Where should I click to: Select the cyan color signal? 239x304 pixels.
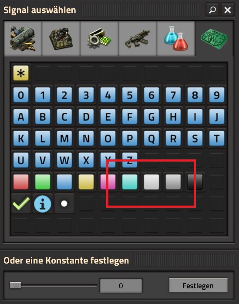tap(130, 182)
